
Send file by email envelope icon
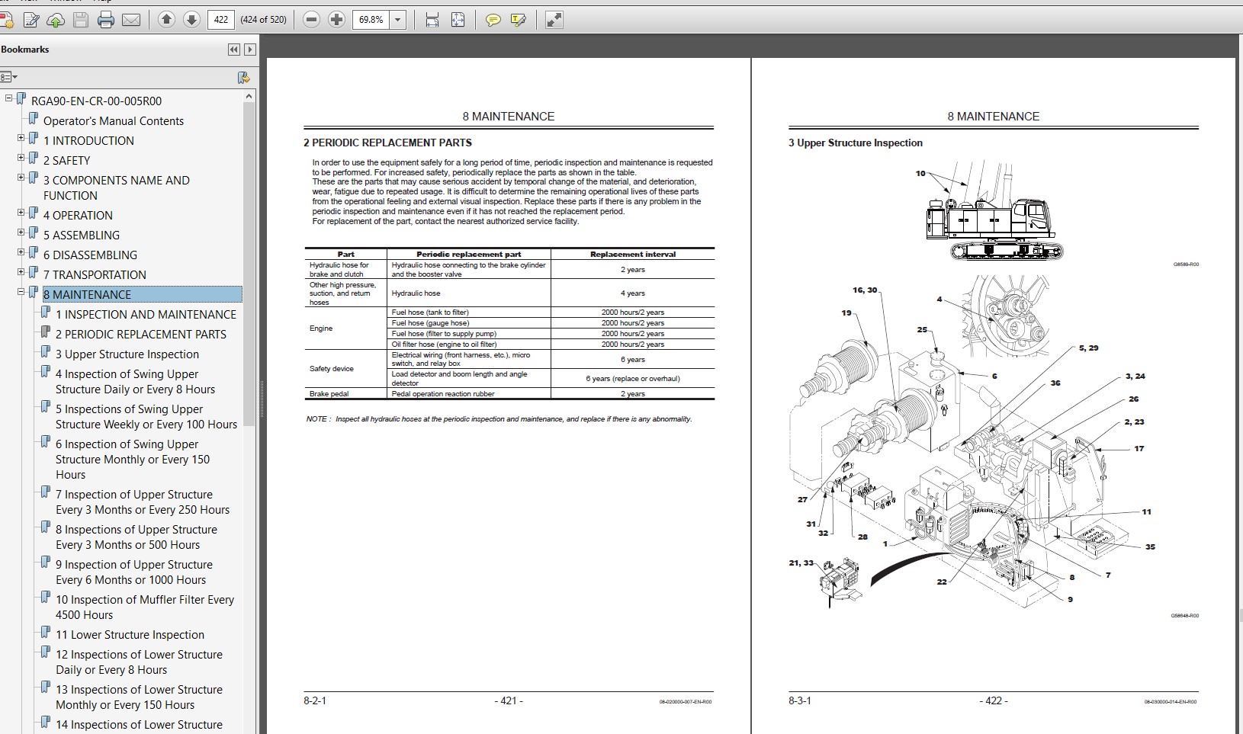pyautogui.click(x=131, y=21)
